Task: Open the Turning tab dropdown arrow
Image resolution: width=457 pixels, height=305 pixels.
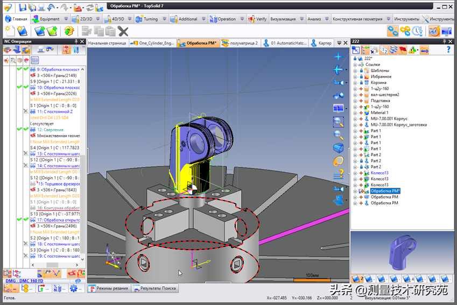Action: (164, 19)
